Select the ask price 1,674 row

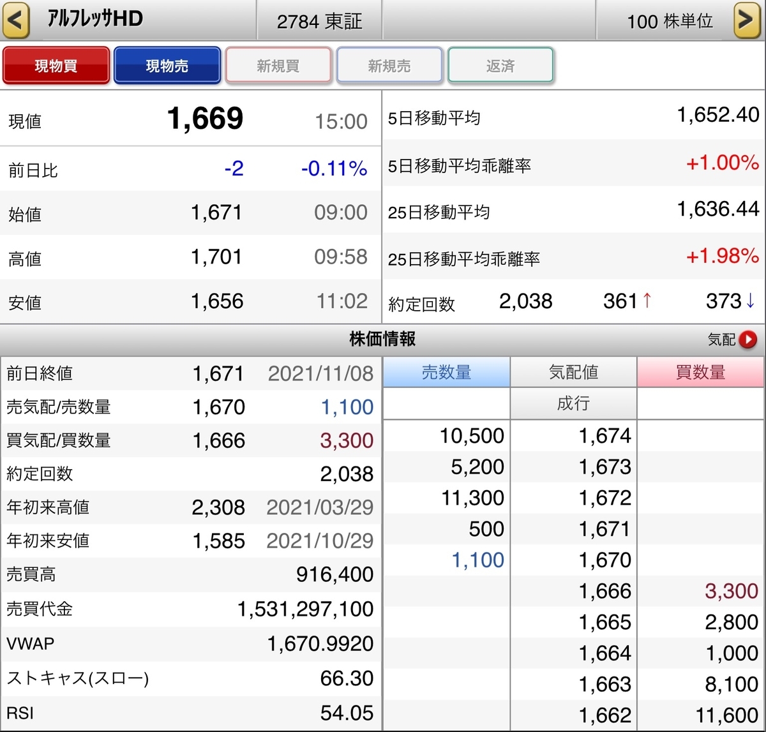click(573, 436)
